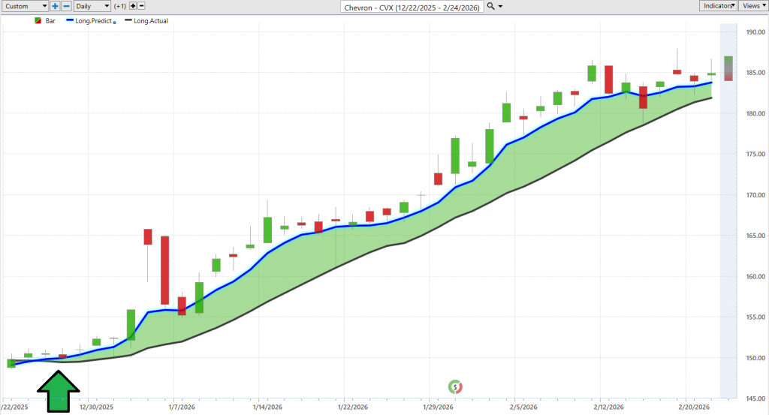This screenshot has width=769, height=415.
Task: Click the (+1) forecast offset label
Action: pos(119,6)
